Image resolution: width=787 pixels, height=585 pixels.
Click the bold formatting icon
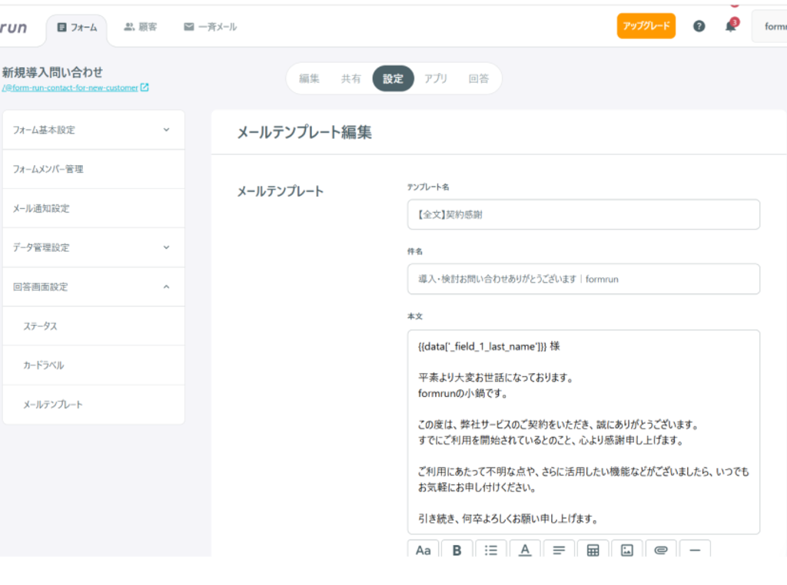(457, 550)
